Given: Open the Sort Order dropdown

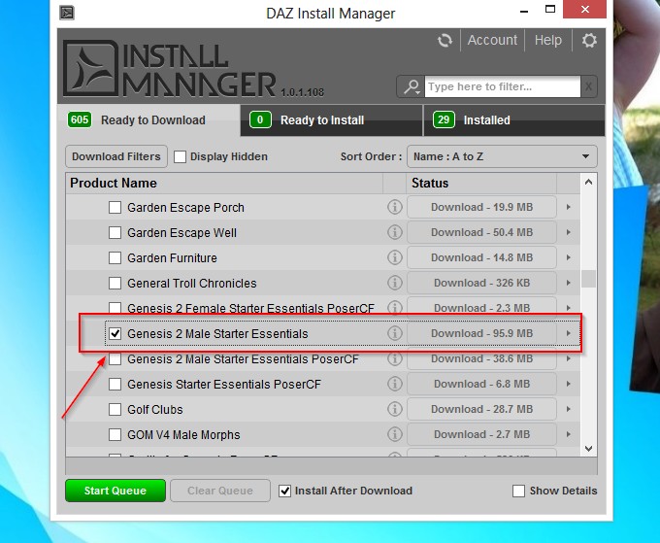Looking at the screenshot, I should (502, 156).
